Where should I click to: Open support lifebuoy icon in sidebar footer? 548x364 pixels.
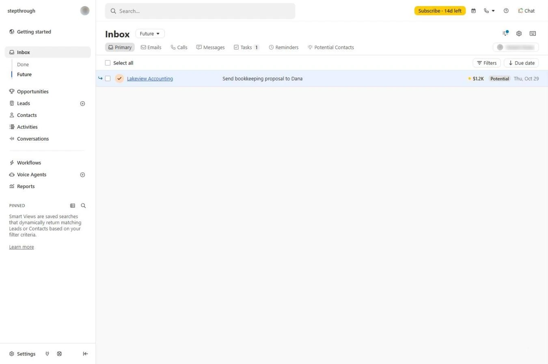pos(59,354)
